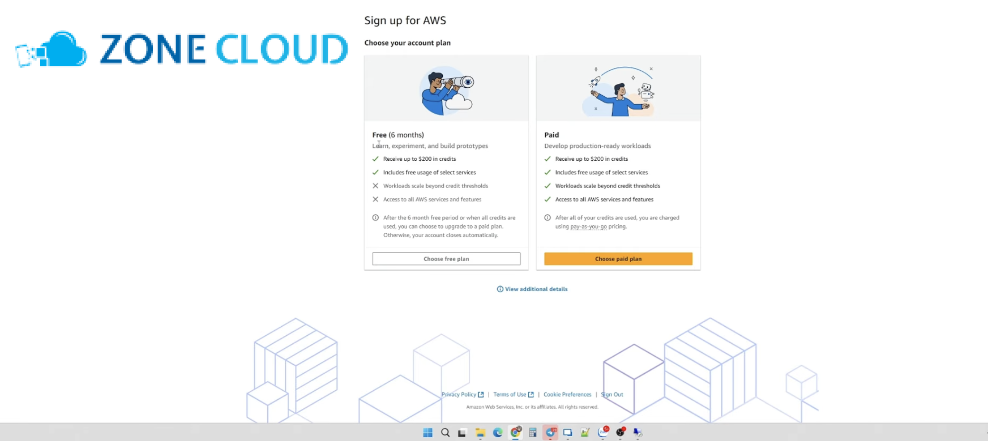
Task: Open the Privacy Policy link
Action: [x=458, y=395]
